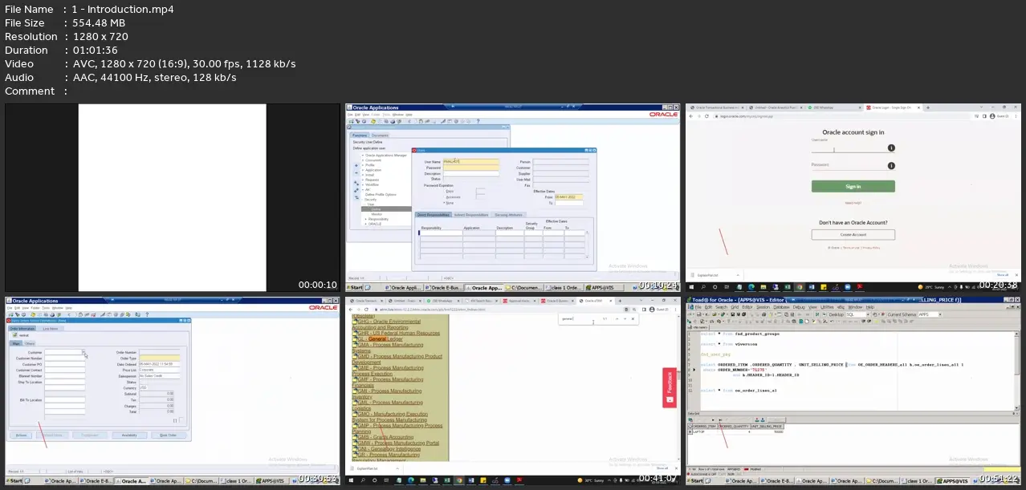Click Effective Dates From field showing 05-MAY-2022
Image resolution: width=1026 pixels, height=490 pixels.
click(x=570, y=196)
